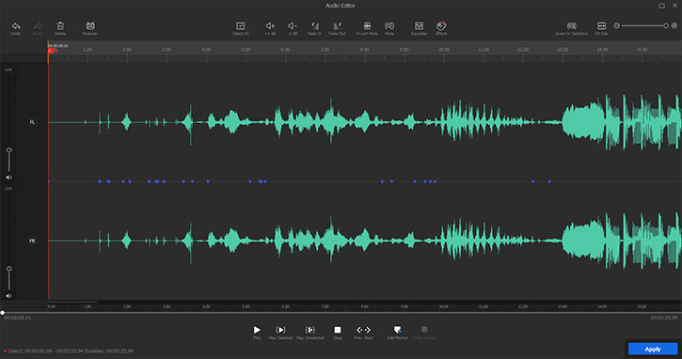The height and width of the screenshot is (359, 682).
Task: Increase volume with +1 dB icon
Action: click(x=270, y=26)
